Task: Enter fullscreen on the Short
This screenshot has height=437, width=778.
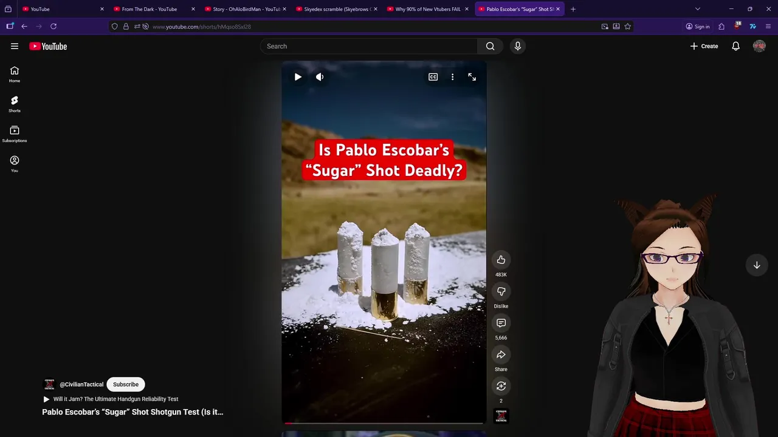Action: coord(472,77)
